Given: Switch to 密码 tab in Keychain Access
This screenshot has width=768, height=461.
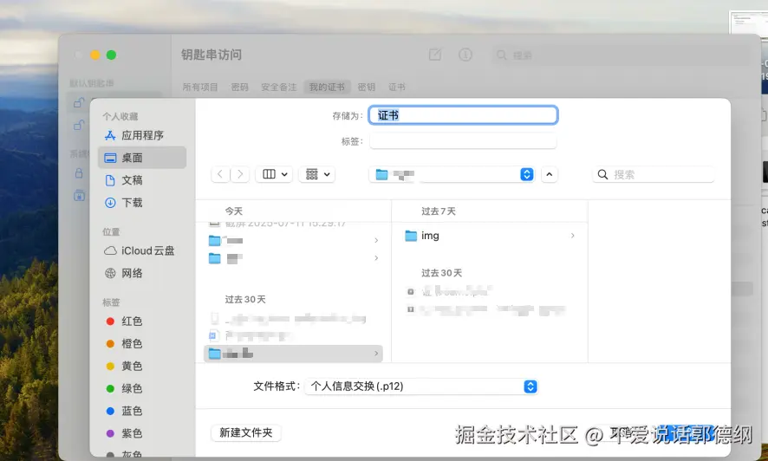Looking at the screenshot, I should pyautogui.click(x=239, y=88).
